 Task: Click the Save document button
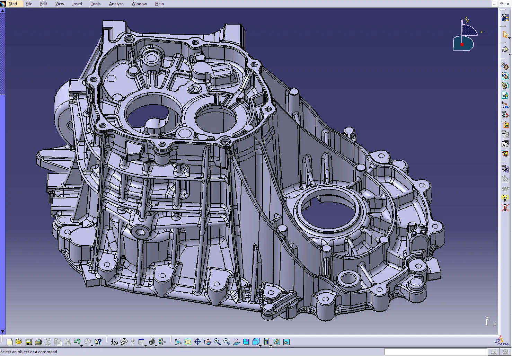click(29, 341)
